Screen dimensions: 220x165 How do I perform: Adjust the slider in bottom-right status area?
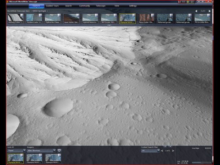pyautogui.click(x=202, y=163)
